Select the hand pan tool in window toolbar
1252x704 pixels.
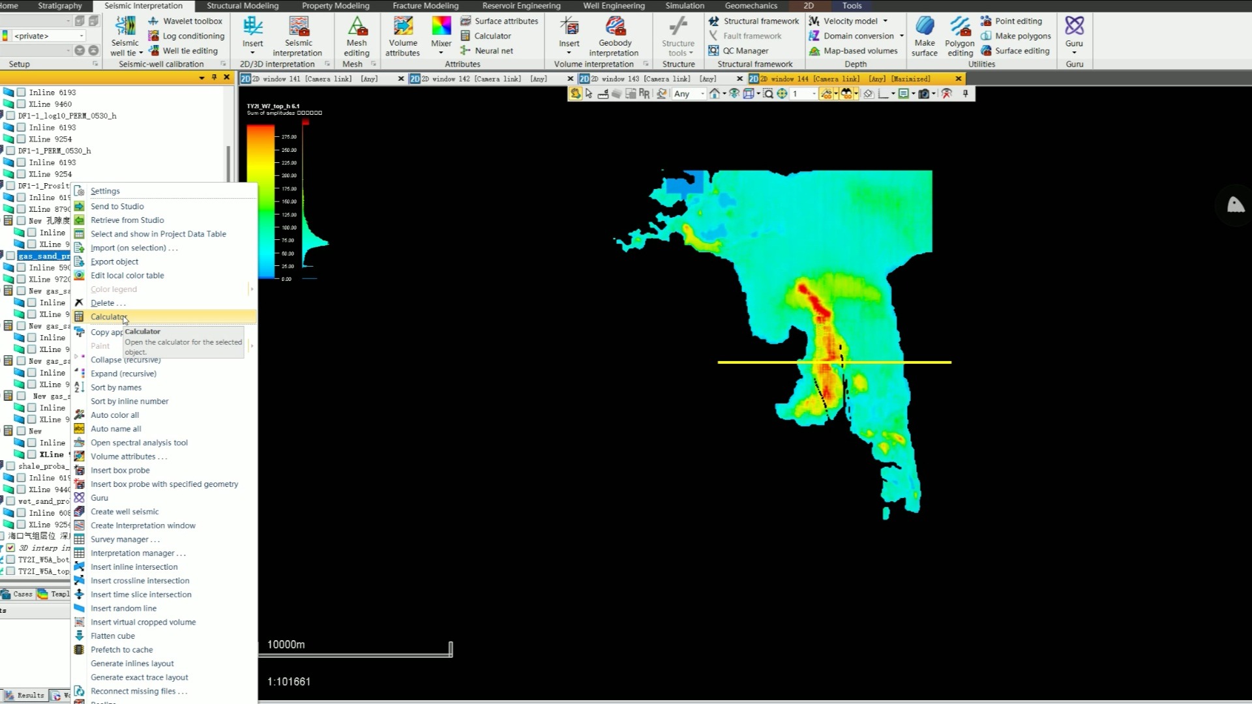[x=575, y=94]
